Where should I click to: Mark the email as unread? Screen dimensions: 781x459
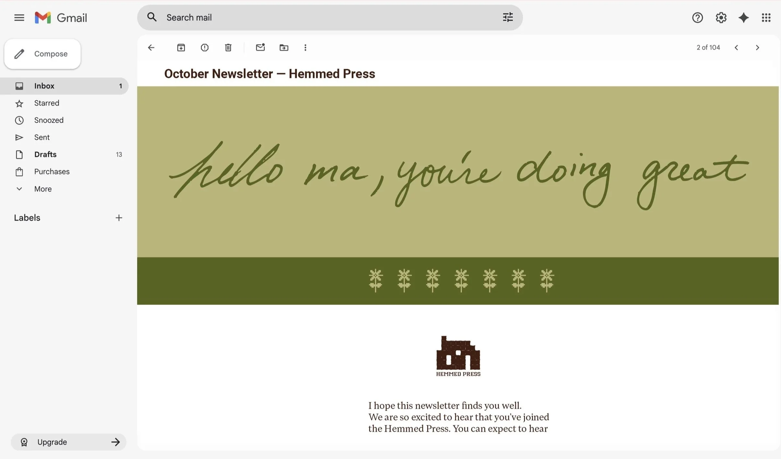260,48
